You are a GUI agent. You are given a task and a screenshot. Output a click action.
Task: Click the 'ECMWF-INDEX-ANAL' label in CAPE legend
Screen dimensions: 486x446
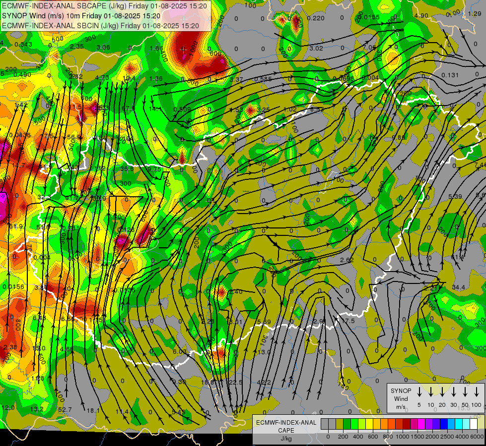tap(286, 423)
